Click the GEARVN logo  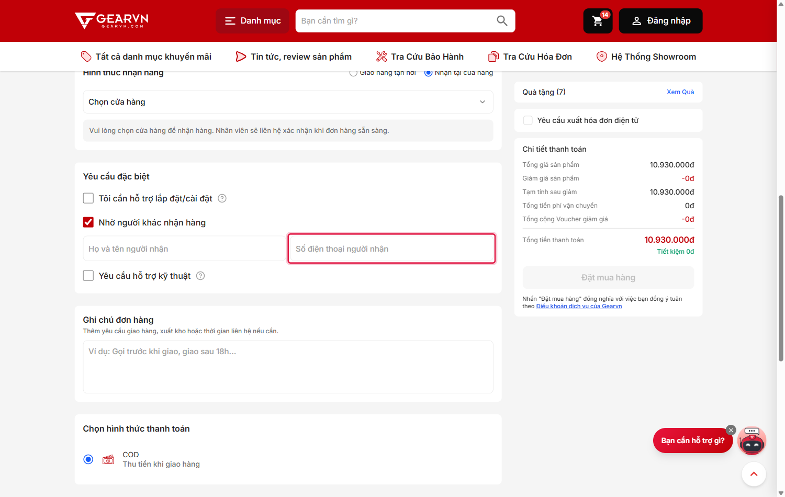click(111, 20)
